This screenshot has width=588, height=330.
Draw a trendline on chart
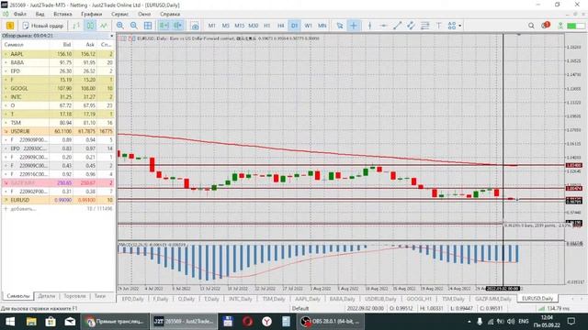tap(397, 26)
